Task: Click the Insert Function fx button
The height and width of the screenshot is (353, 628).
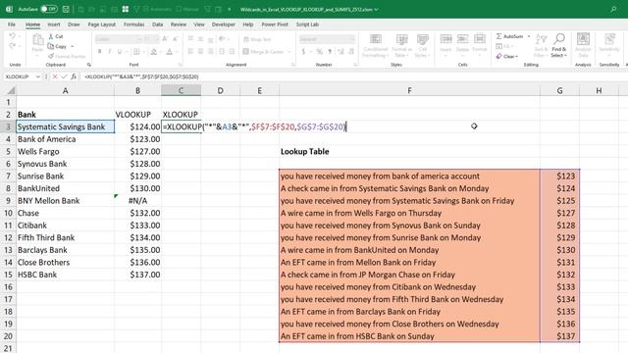Action: (x=74, y=76)
